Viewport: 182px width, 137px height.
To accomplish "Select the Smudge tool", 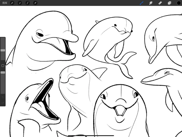I will (151, 3).
